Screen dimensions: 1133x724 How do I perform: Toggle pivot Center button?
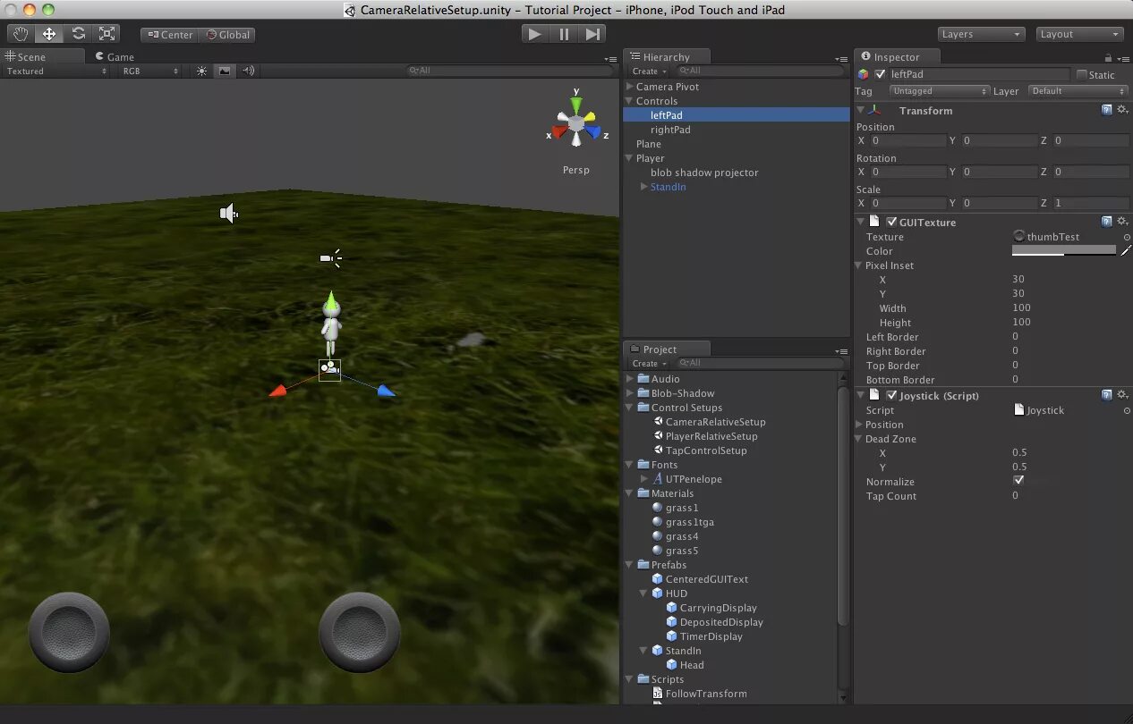(169, 35)
